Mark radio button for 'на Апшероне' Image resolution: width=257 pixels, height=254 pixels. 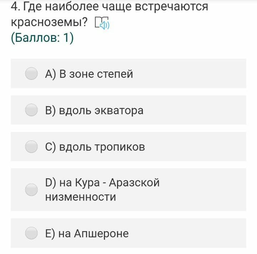[x=31, y=233]
